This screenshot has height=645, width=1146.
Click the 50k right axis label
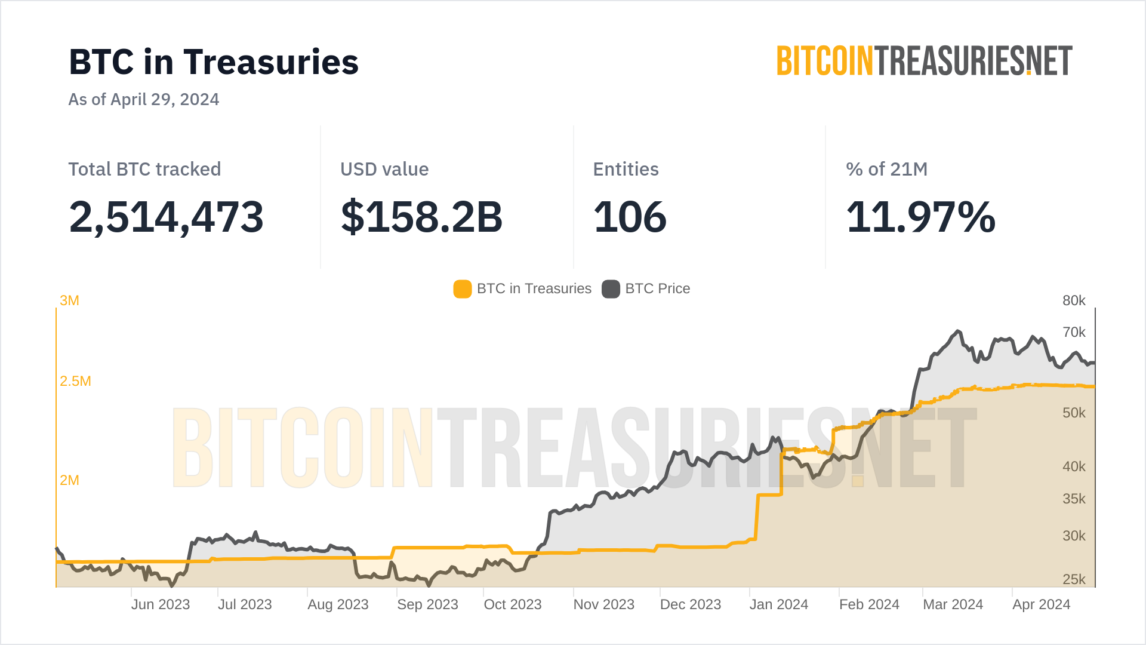(1074, 413)
